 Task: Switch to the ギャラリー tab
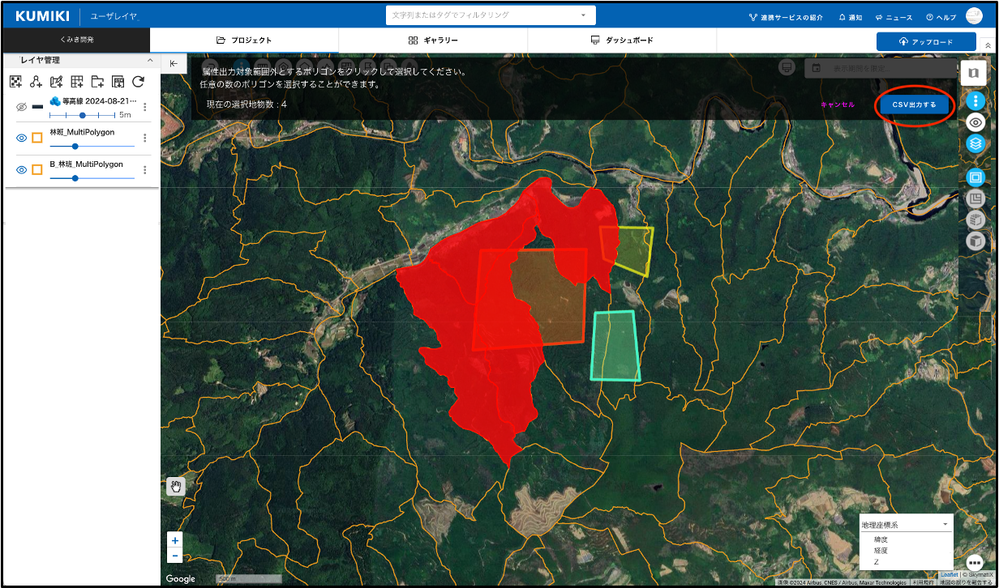click(433, 40)
